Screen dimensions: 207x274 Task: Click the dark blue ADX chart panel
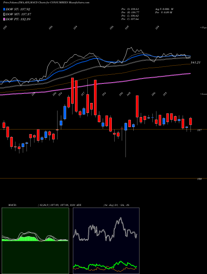click(x=106, y=241)
